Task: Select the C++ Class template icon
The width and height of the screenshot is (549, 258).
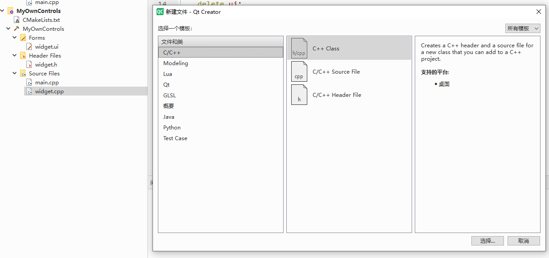Action: pyautogui.click(x=299, y=48)
